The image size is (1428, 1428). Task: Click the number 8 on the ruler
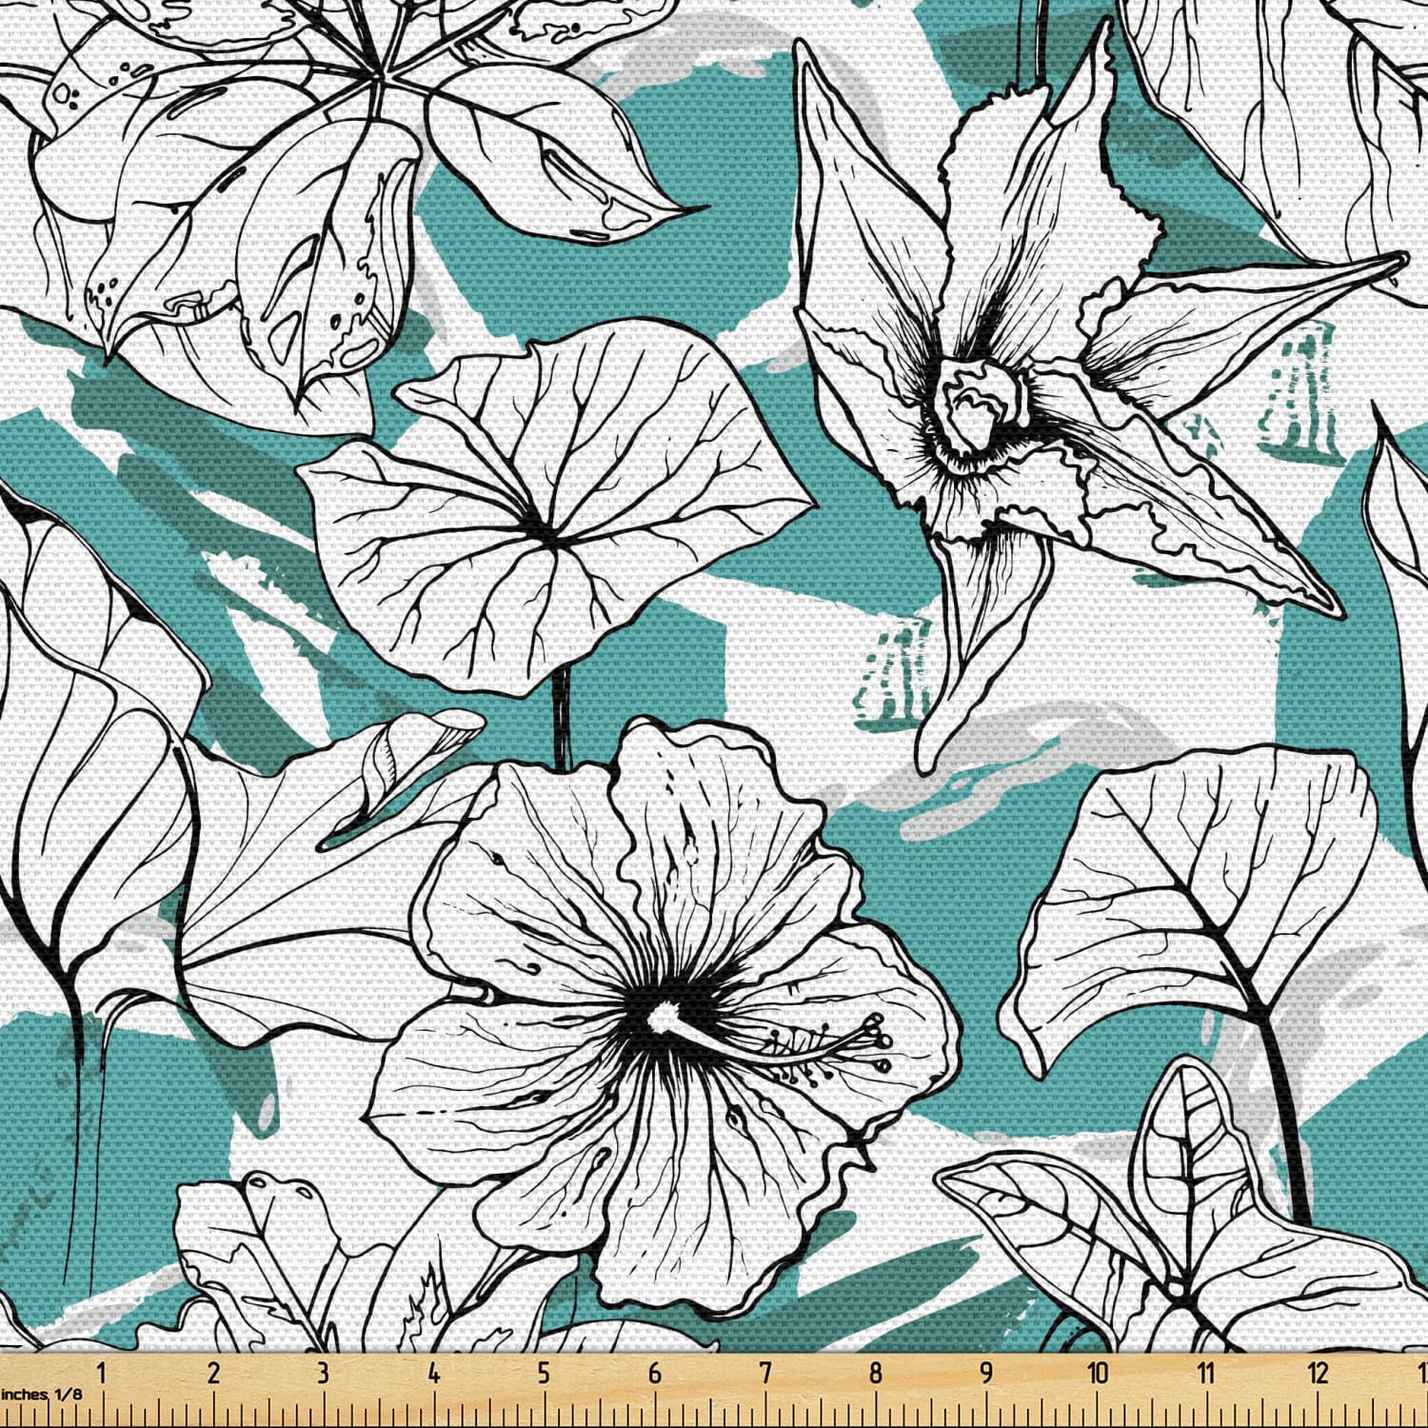point(876,1373)
